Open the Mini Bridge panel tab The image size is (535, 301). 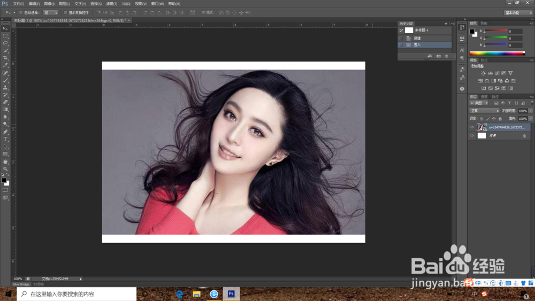click(21, 284)
